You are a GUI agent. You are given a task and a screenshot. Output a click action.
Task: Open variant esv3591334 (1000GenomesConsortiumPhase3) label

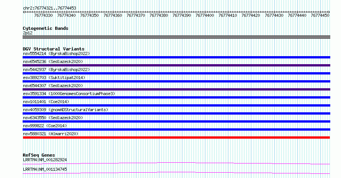point(69,94)
